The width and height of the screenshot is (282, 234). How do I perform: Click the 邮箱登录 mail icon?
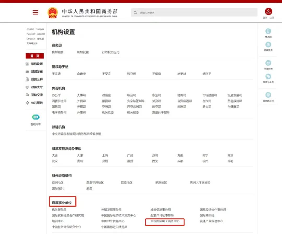(x=268, y=45)
